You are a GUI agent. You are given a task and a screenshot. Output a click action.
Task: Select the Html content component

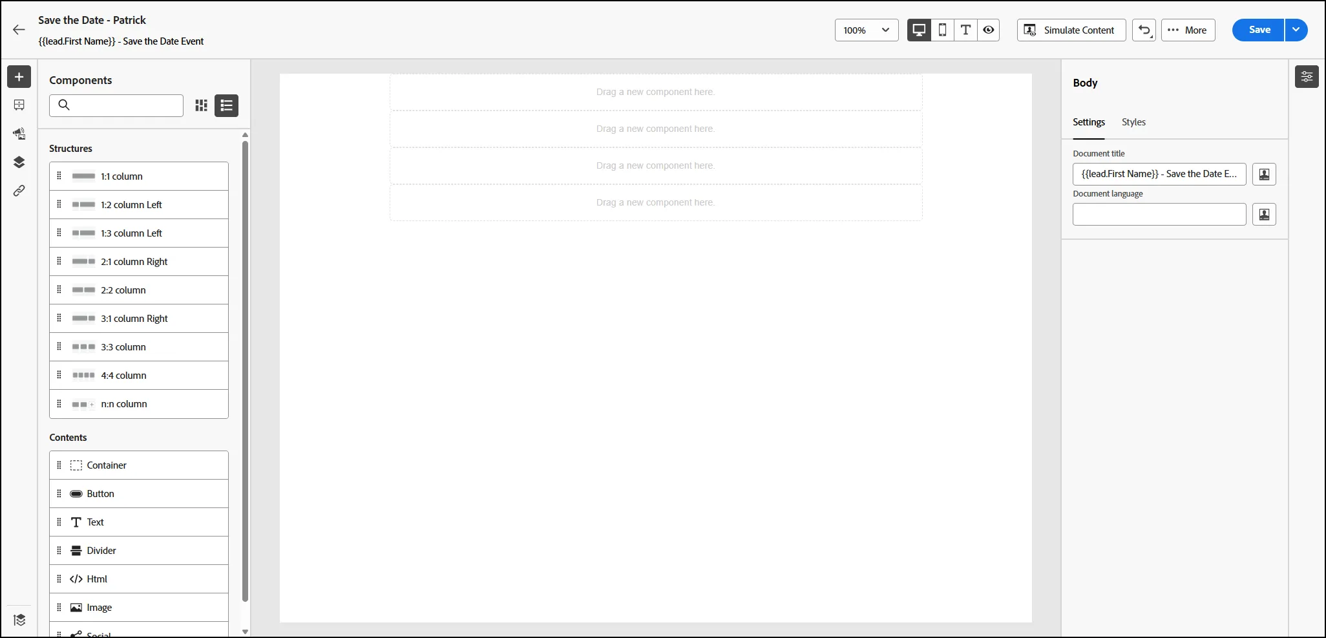[x=139, y=579]
